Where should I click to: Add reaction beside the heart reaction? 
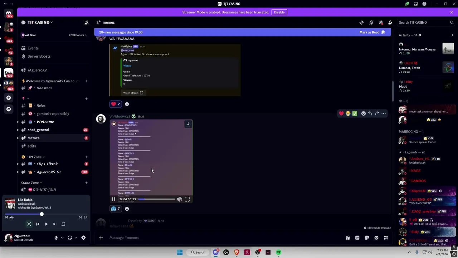[127, 104]
